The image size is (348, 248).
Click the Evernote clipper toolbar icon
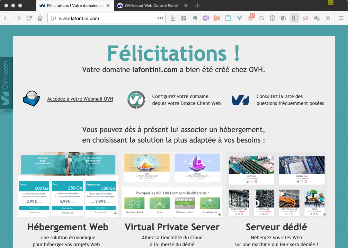[x=195, y=18]
